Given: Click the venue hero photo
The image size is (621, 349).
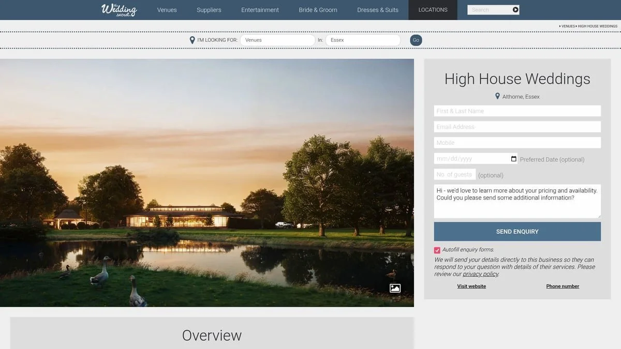Looking at the screenshot, I should click(x=207, y=183).
